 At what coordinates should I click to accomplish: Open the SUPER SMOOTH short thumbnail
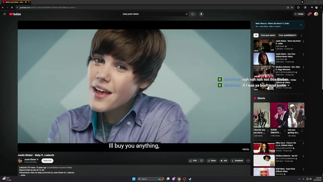(x=279, y=115)
